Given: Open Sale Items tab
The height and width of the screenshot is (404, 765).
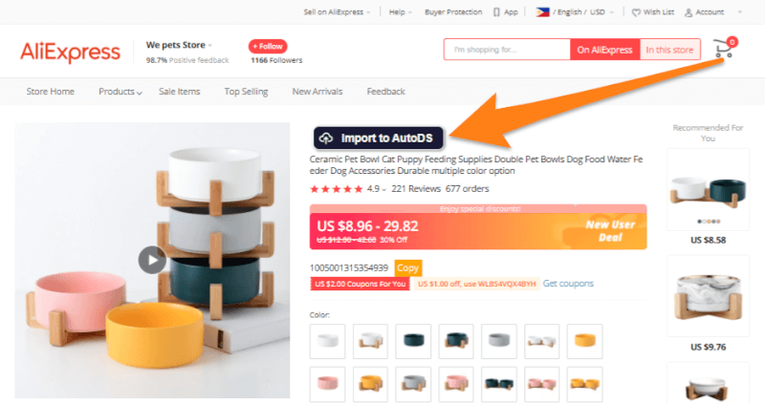Looking at the screenshot, I should click(179, 92).
